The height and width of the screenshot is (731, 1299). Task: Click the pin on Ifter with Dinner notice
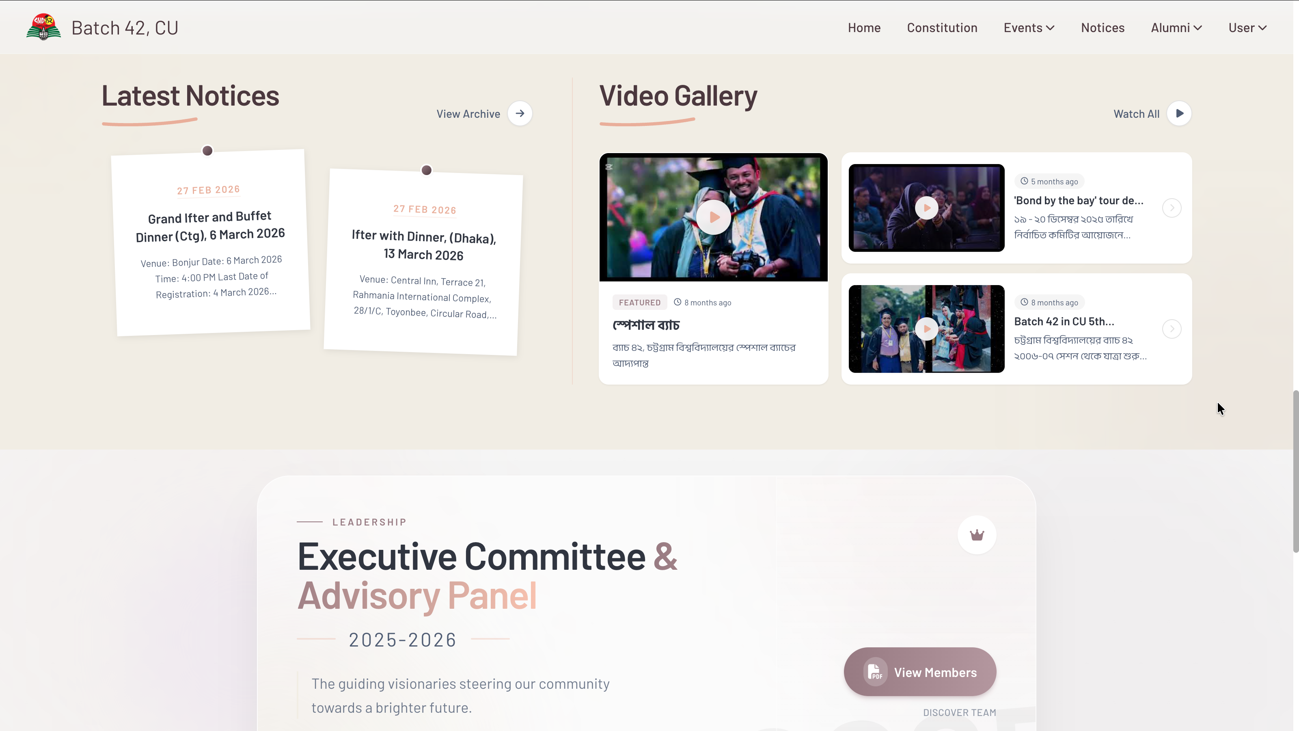coord(426,170)
